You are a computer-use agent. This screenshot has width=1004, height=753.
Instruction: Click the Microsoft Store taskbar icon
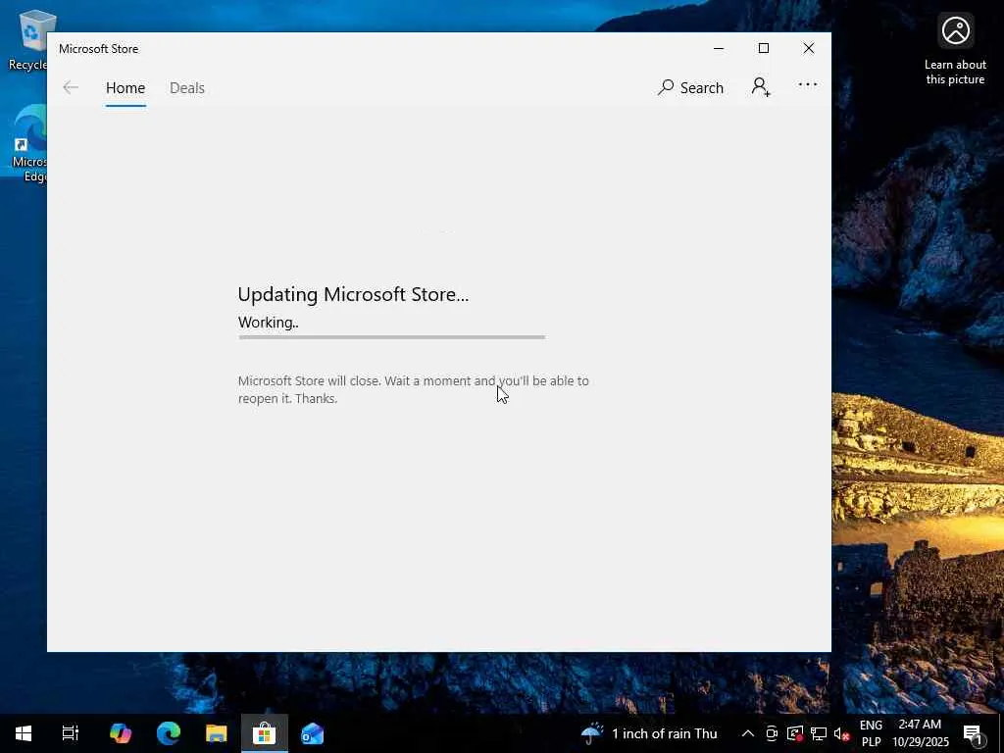[264, 733]
